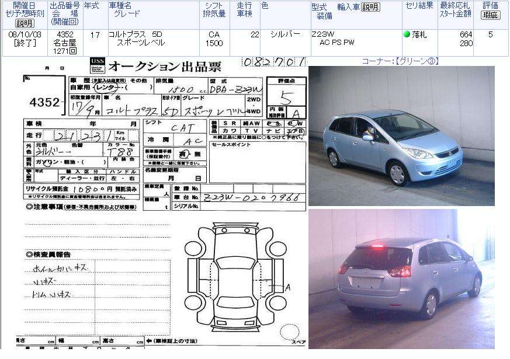Click the handwritten lot number 4352 box
This screenshot has height=359, width=510.
click(44, 102)
